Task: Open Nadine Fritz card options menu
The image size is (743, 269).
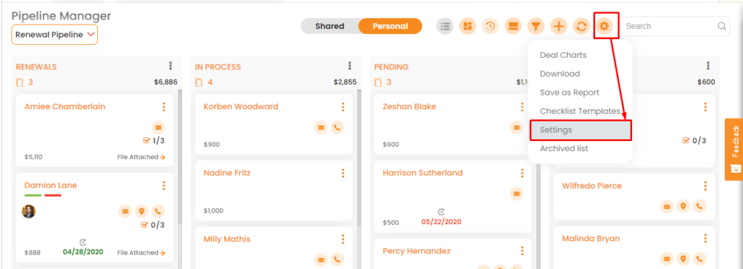Action: (343, 174)
